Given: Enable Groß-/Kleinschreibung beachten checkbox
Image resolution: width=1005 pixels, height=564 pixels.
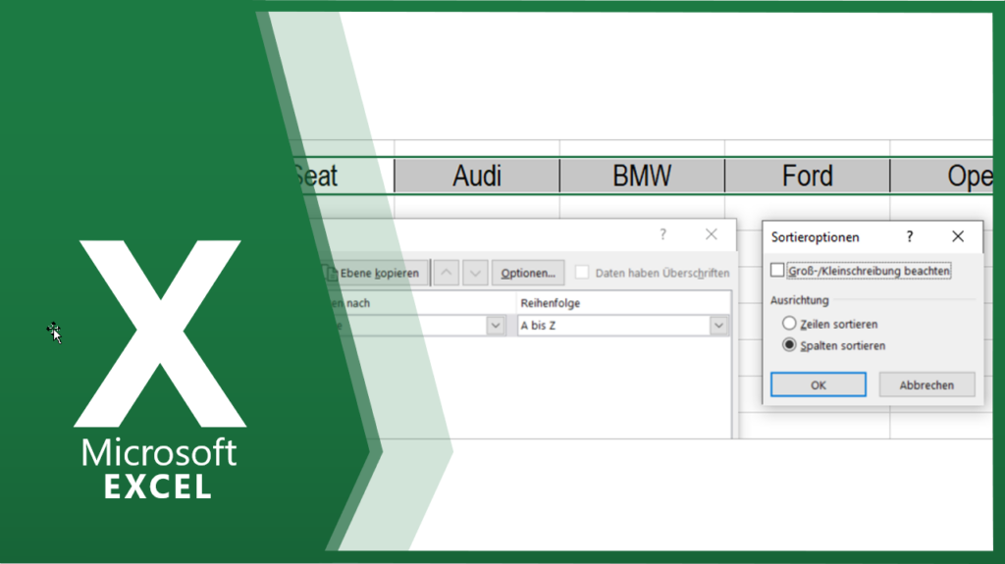Looking at the screenshot, I should coord(777,271).
